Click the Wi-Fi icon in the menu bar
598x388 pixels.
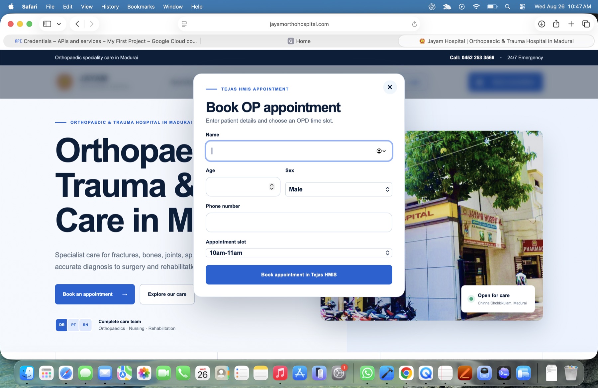(476, 7)
